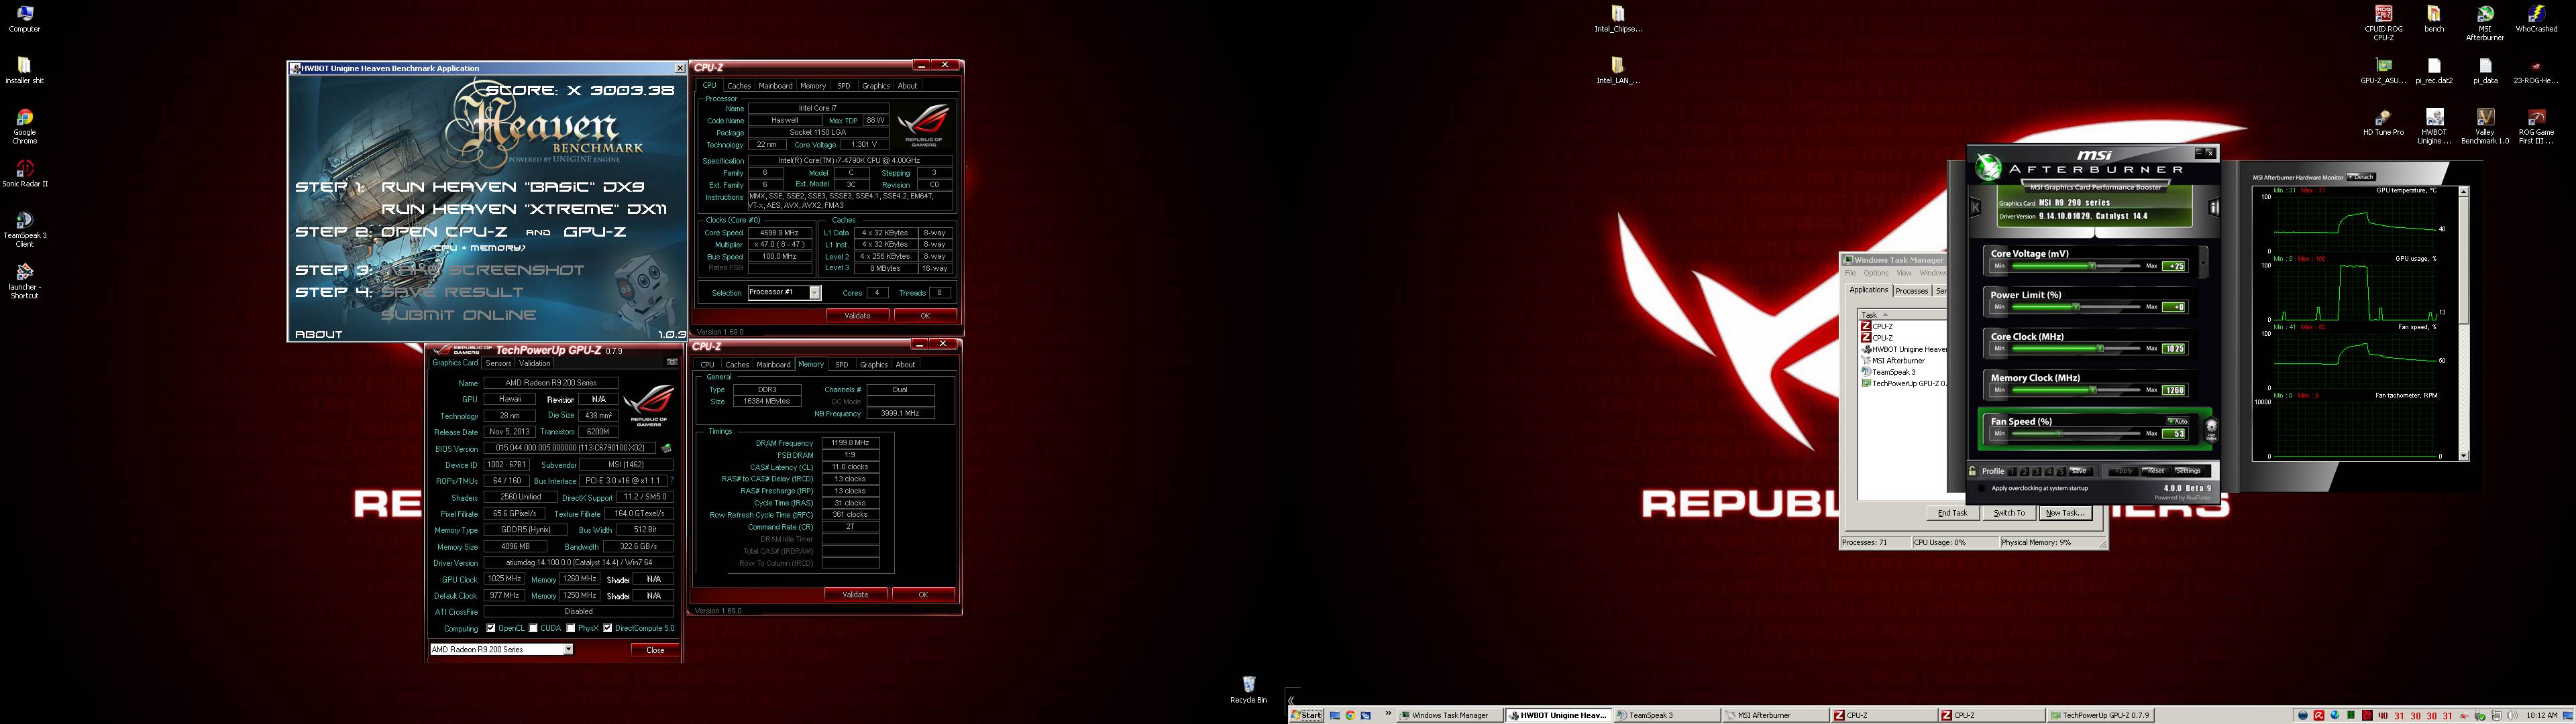Click fan speed User Define button

[2211, 429]
